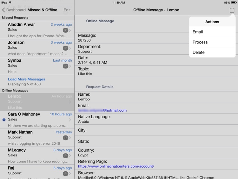Select Sara O Mahoney offline message

pos(37,120)
